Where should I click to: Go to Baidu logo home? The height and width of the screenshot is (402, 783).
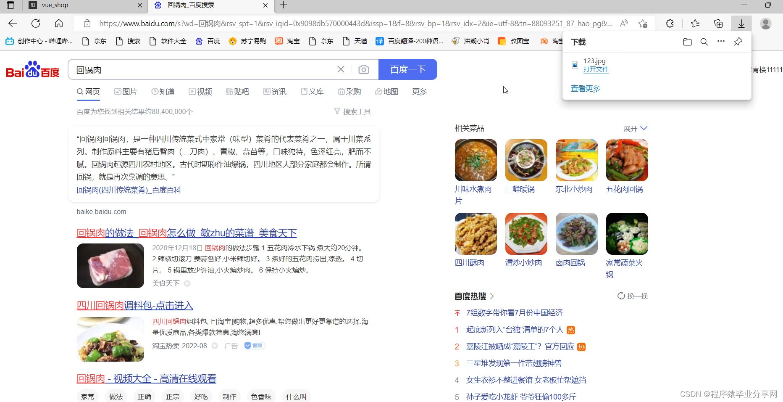click(x=33, y=69)
